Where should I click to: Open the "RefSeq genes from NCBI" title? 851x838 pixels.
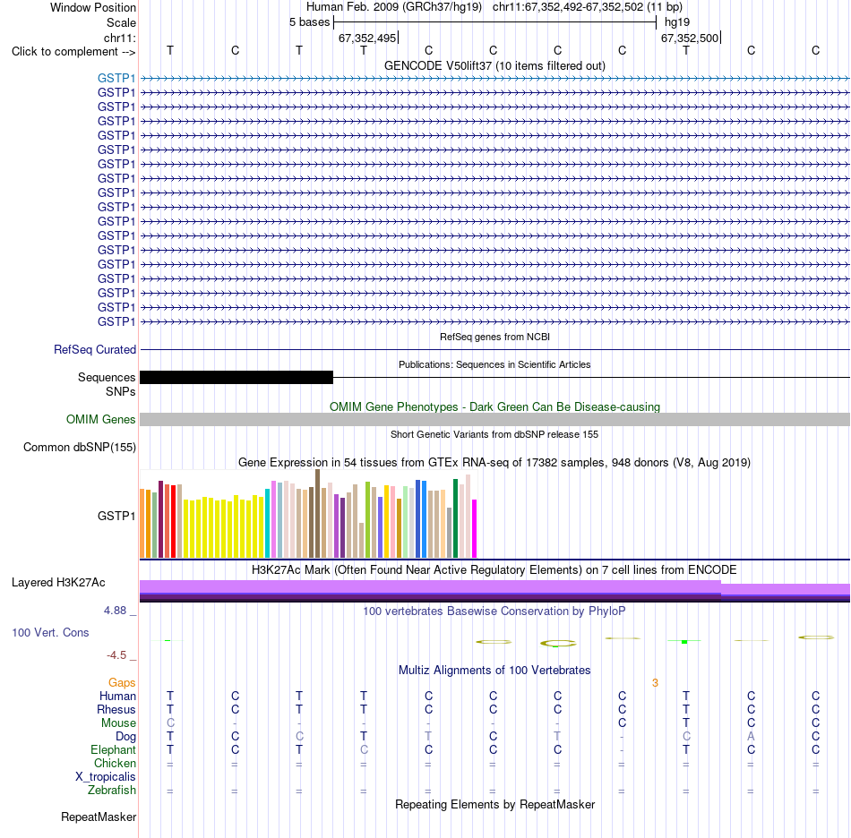coord(494,337)
